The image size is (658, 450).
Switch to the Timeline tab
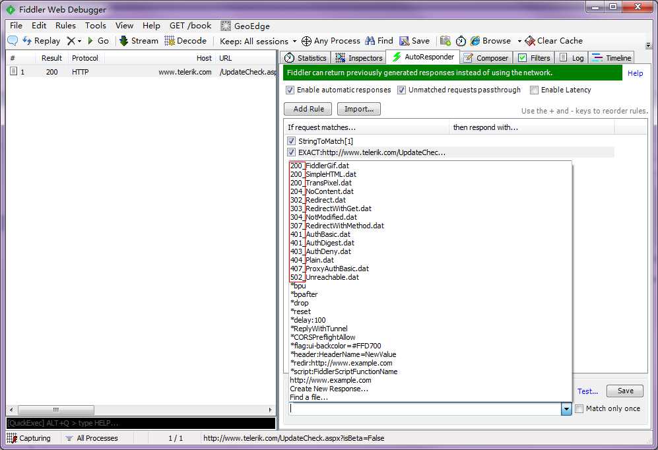tap(611, 58)
